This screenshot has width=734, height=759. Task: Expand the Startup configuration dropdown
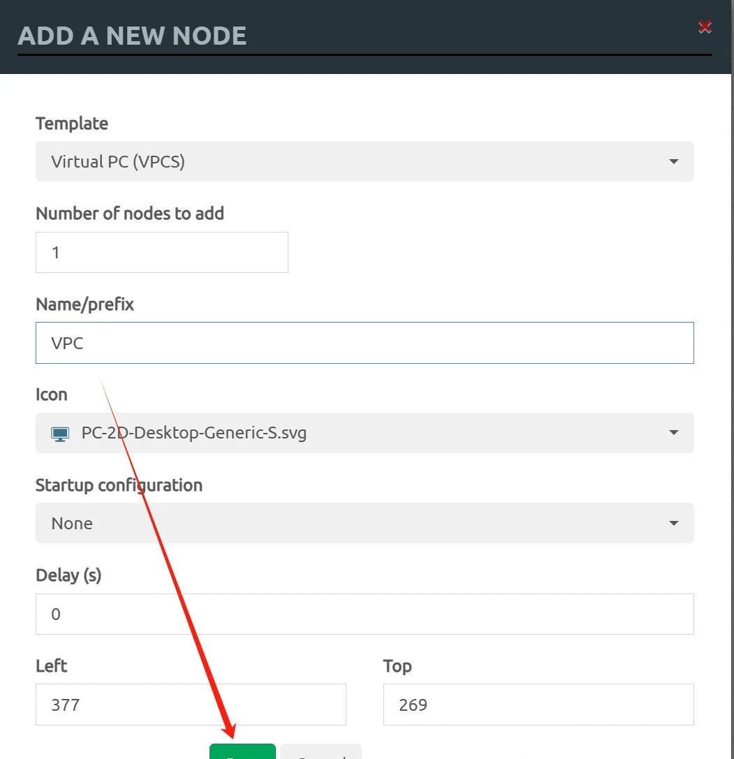pyautogui.click(x=365, y=523)
